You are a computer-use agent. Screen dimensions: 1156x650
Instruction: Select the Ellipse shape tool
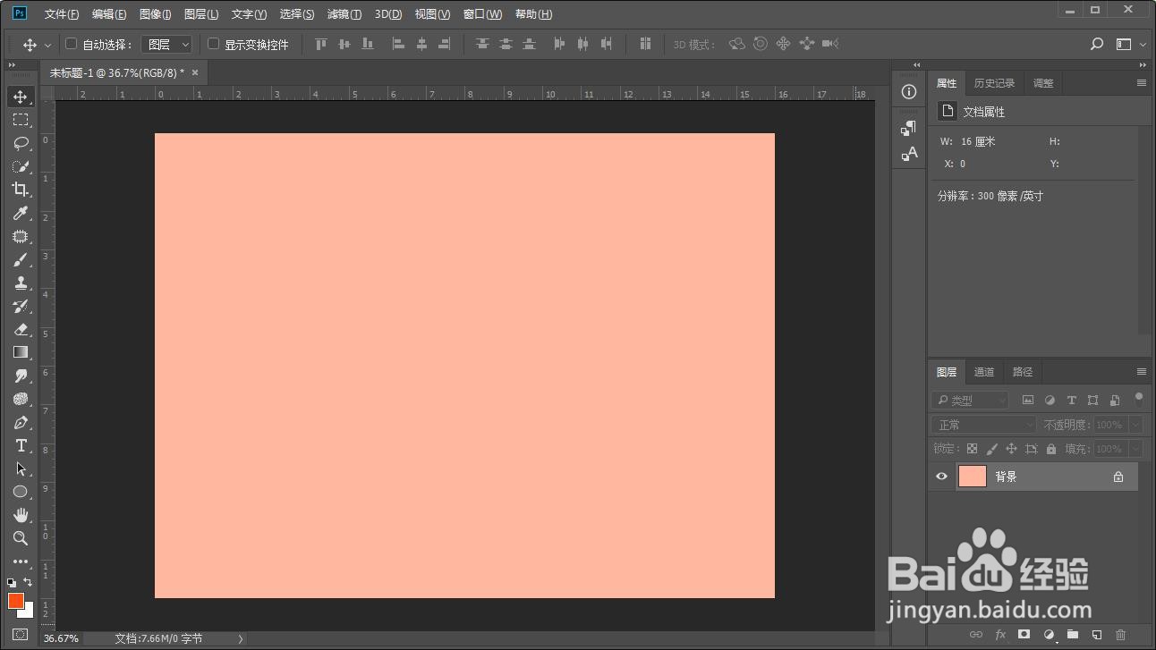(21, 492)
